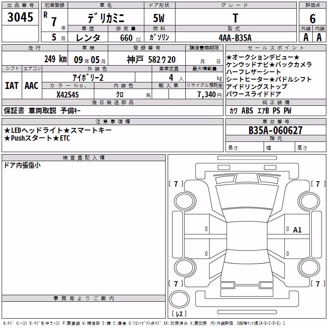
Task: Click later-shipped parts 保証書 車両取説 予備キー
Action: [42, 111]
